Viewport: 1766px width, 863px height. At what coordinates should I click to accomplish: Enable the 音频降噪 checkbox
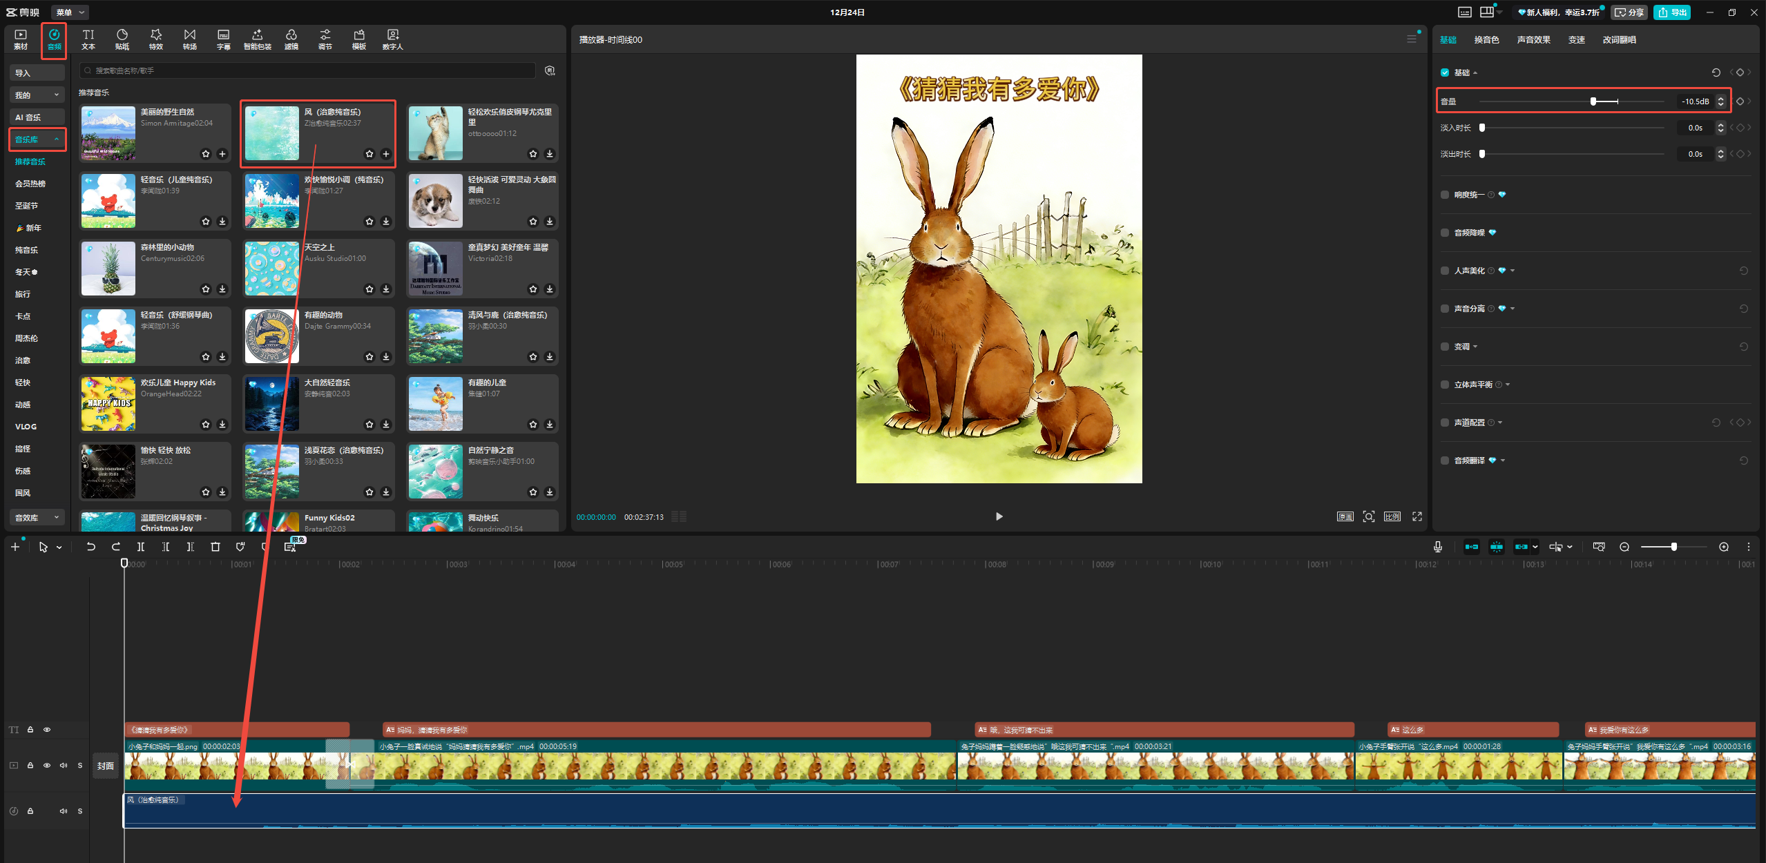point(1445,233)
